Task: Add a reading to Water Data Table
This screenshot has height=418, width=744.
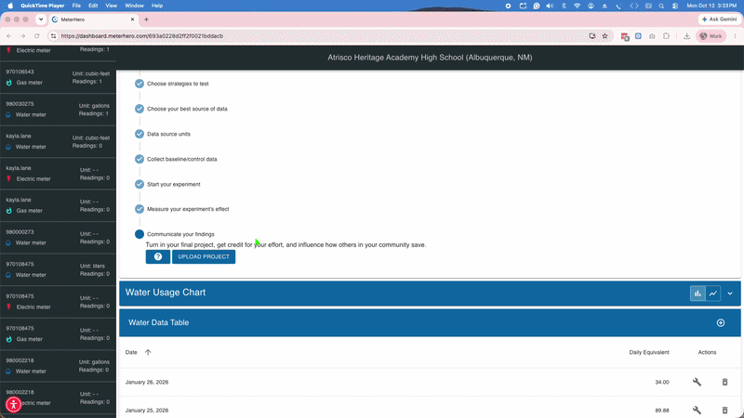Action: pyautogui.click(x=721, y=322)
